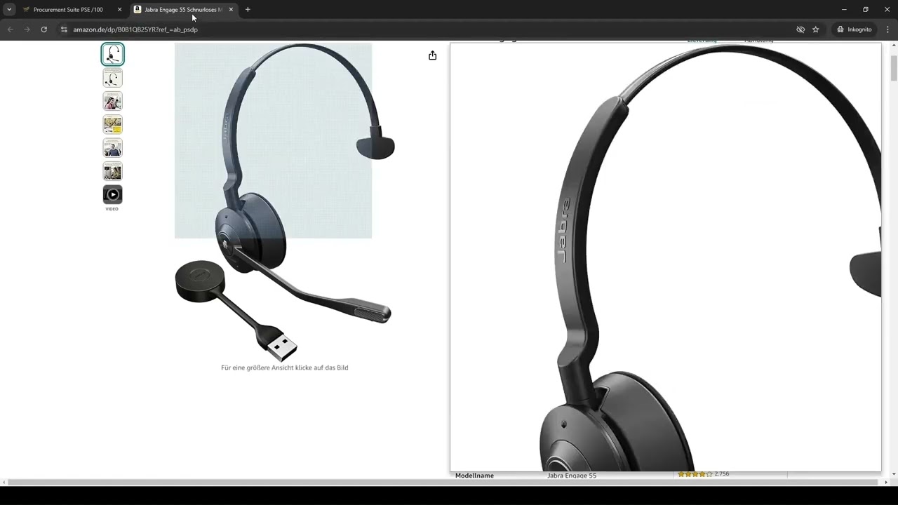
Task: Click the 'Modellname' label
Action: tap(474, 476)
